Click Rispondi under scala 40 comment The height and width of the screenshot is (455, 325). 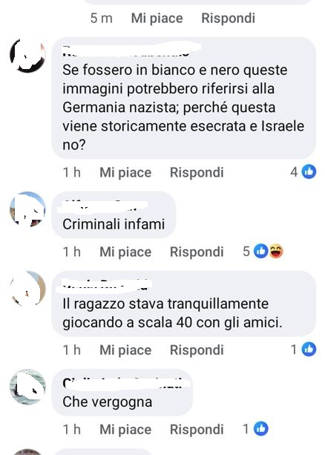[197, 350]
